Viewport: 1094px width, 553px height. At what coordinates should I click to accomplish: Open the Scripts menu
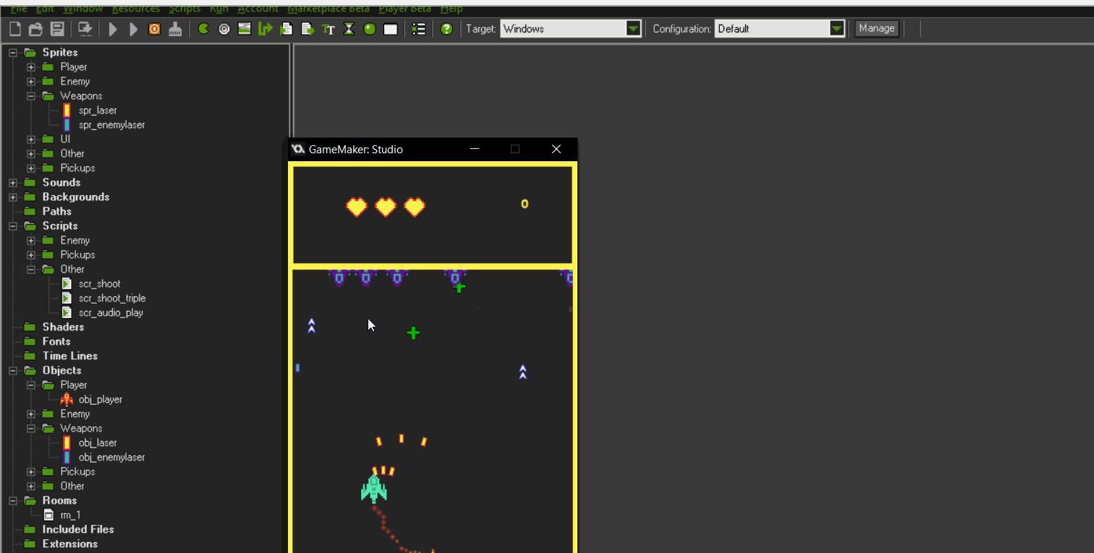[x=185, y=9]
